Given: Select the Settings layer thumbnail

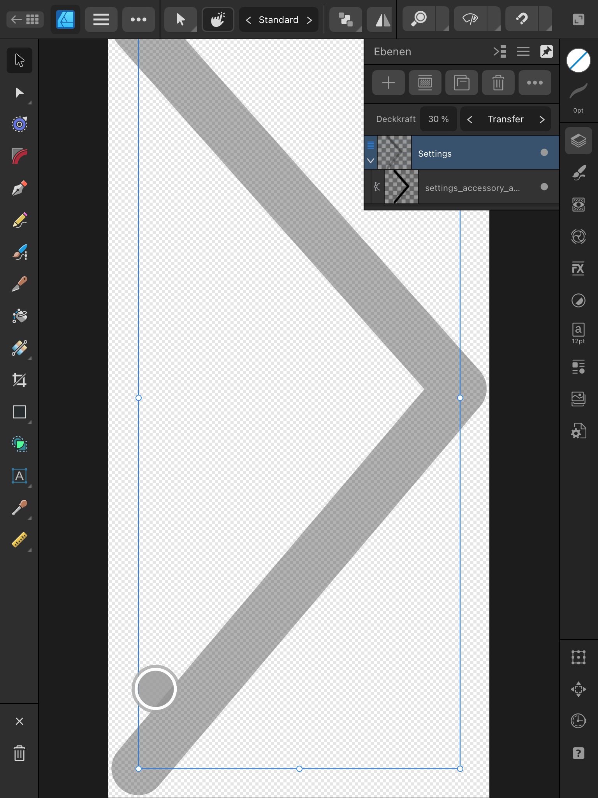Looking at the screenshot, I should click(394, 152).
